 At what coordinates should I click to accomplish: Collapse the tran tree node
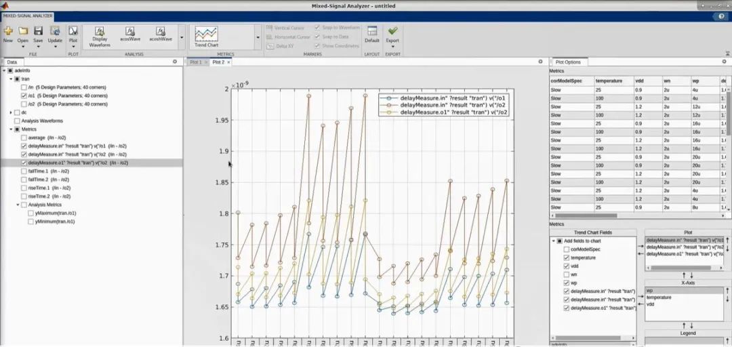coord(11,79)
